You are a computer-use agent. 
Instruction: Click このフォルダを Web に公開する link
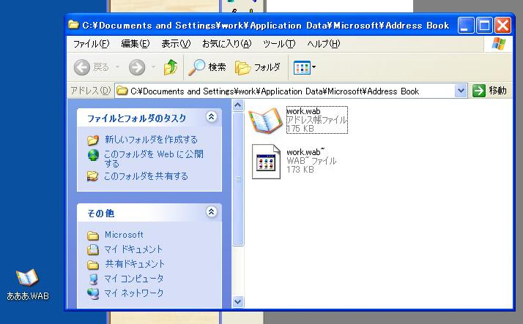click(153, 159)
